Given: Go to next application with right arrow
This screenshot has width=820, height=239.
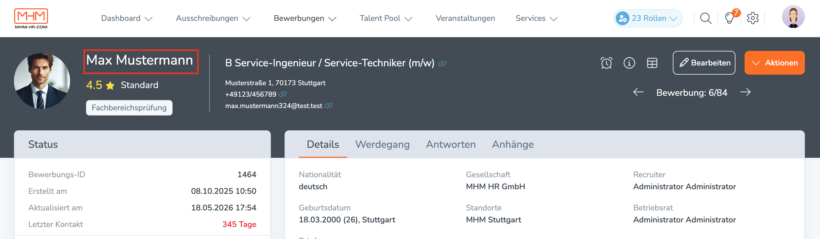Looking at the screenshot, I should (x=745, y=92).
